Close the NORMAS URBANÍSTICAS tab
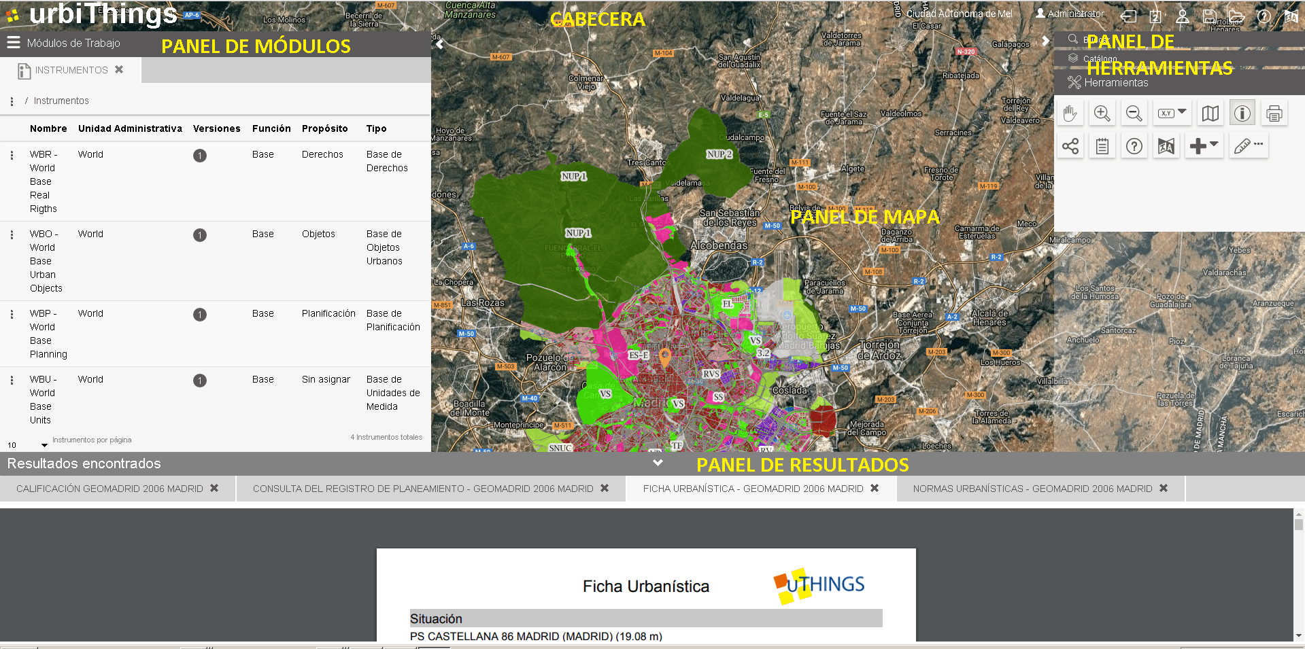 pyautogui.click(x=1164, y=488)
